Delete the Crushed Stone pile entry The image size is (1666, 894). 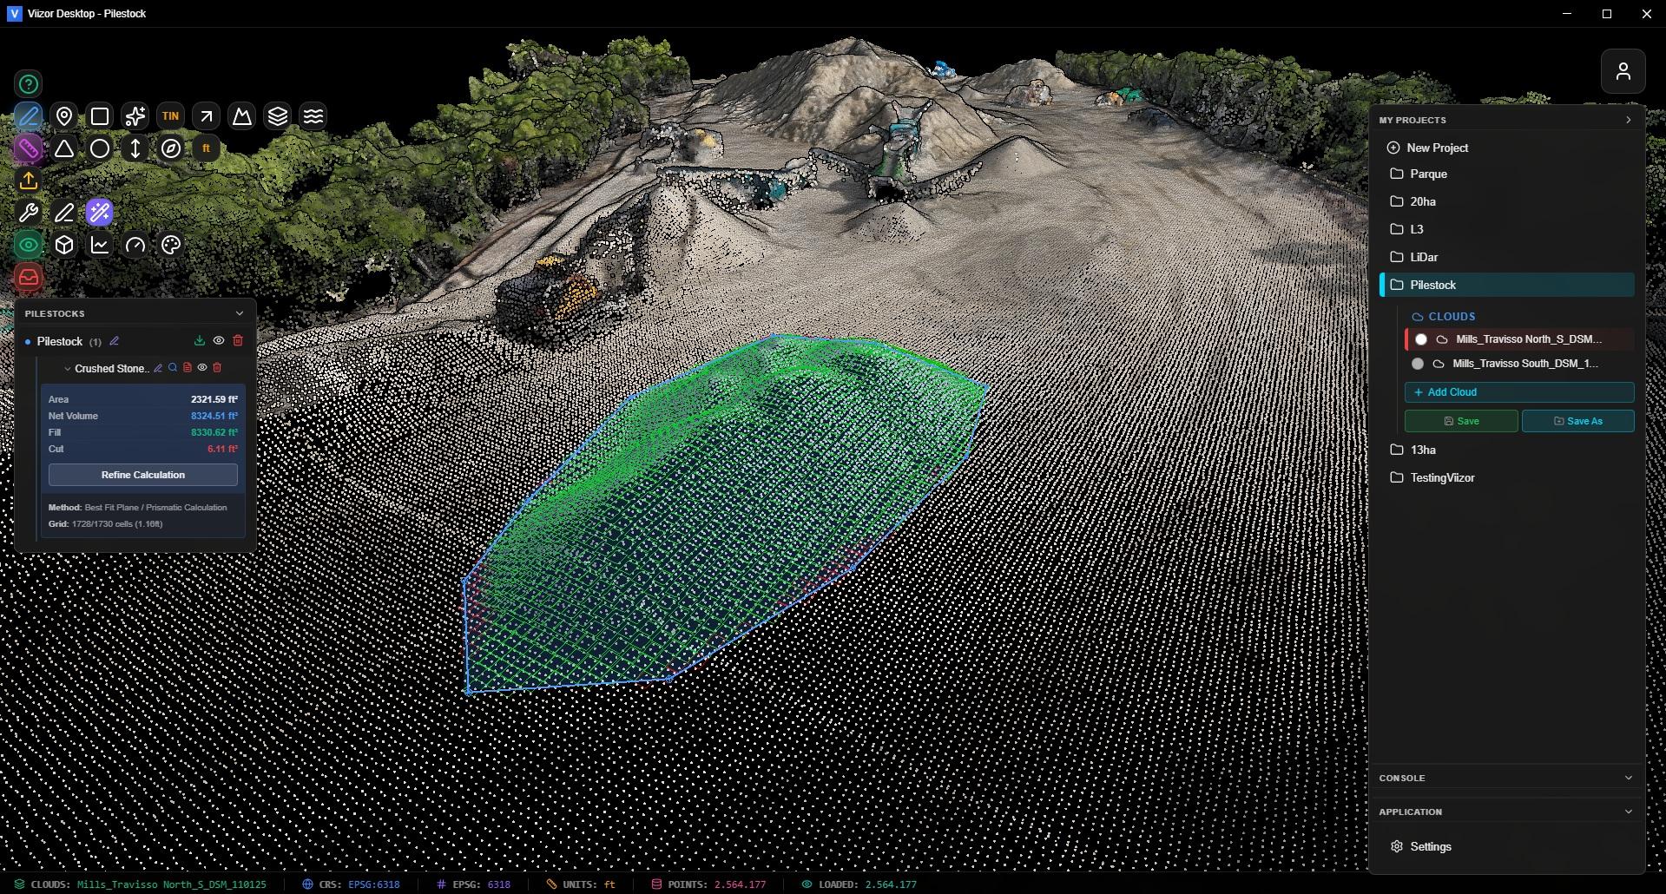click(x=217, y=368)
